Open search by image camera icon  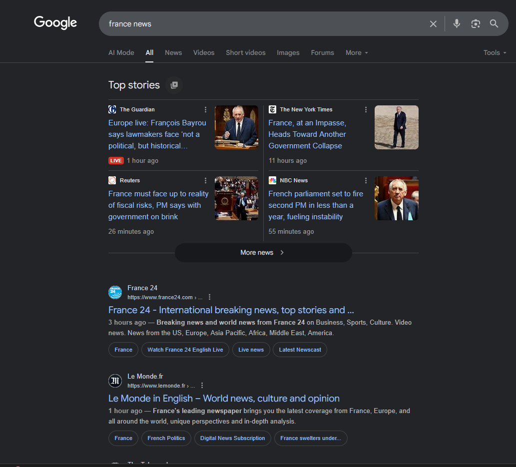pyautogui.click(x=476, y=23)
